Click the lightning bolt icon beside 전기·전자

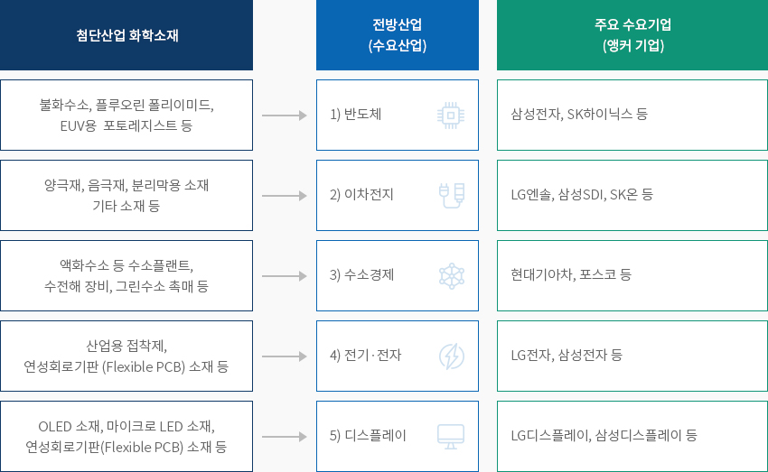pyautogui.click(x=452, y=356)
